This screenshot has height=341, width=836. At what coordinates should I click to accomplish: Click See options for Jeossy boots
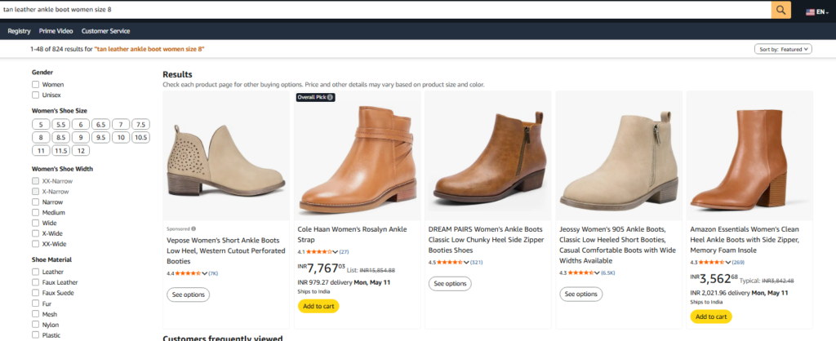[580, 294]
